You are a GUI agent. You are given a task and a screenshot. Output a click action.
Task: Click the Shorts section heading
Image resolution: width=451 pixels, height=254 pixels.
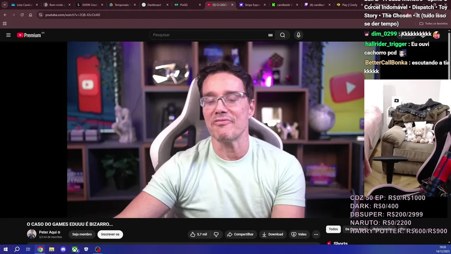coord(340,243)
